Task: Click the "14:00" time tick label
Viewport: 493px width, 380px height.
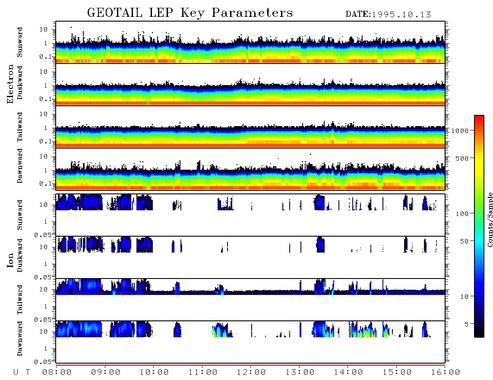Action: click(x=348, y=372)
